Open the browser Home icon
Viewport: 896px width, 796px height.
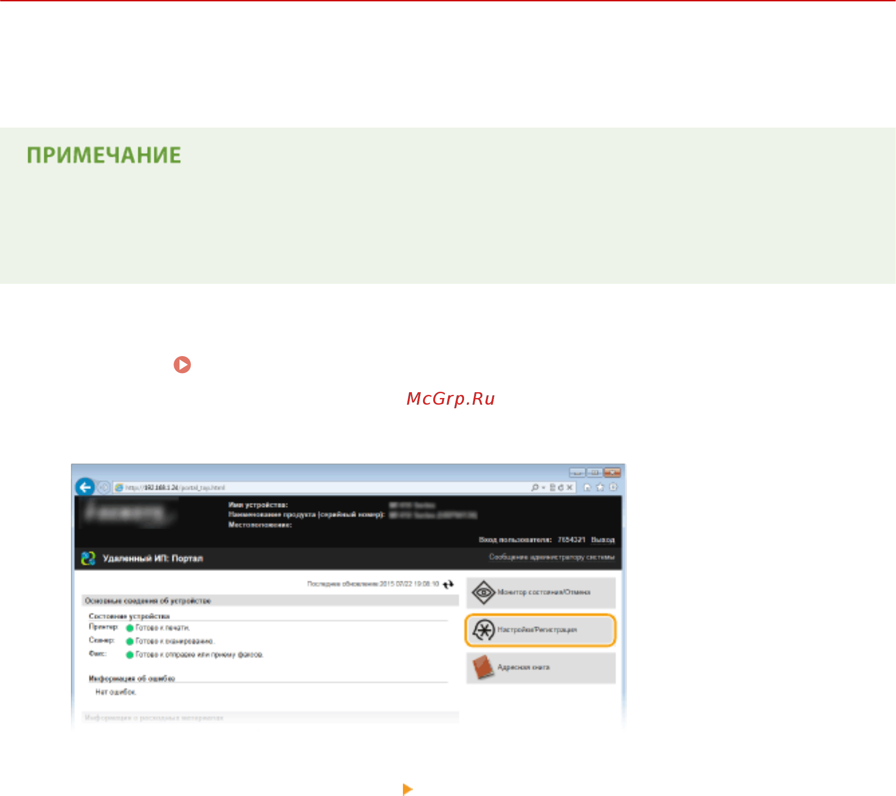[587, 487]
